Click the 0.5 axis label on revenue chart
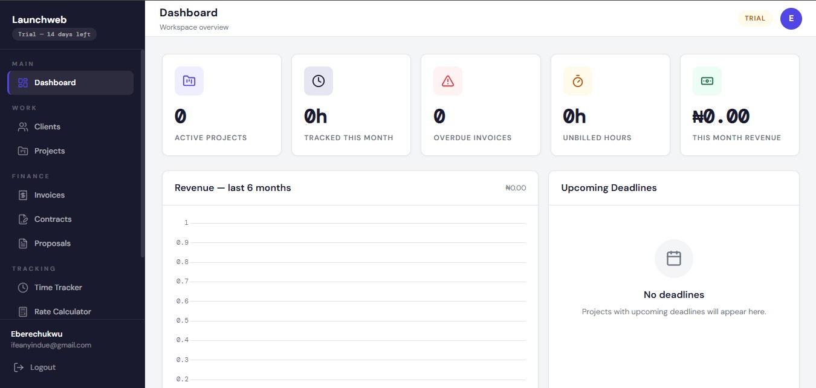The image size is (816, 388). pyautogui.click(x=183, y=320)
